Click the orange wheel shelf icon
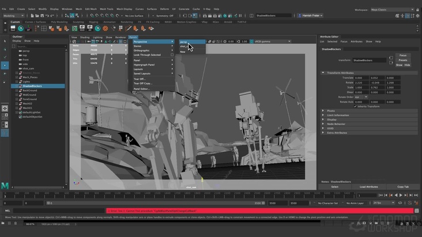 (x=105, y=28)
